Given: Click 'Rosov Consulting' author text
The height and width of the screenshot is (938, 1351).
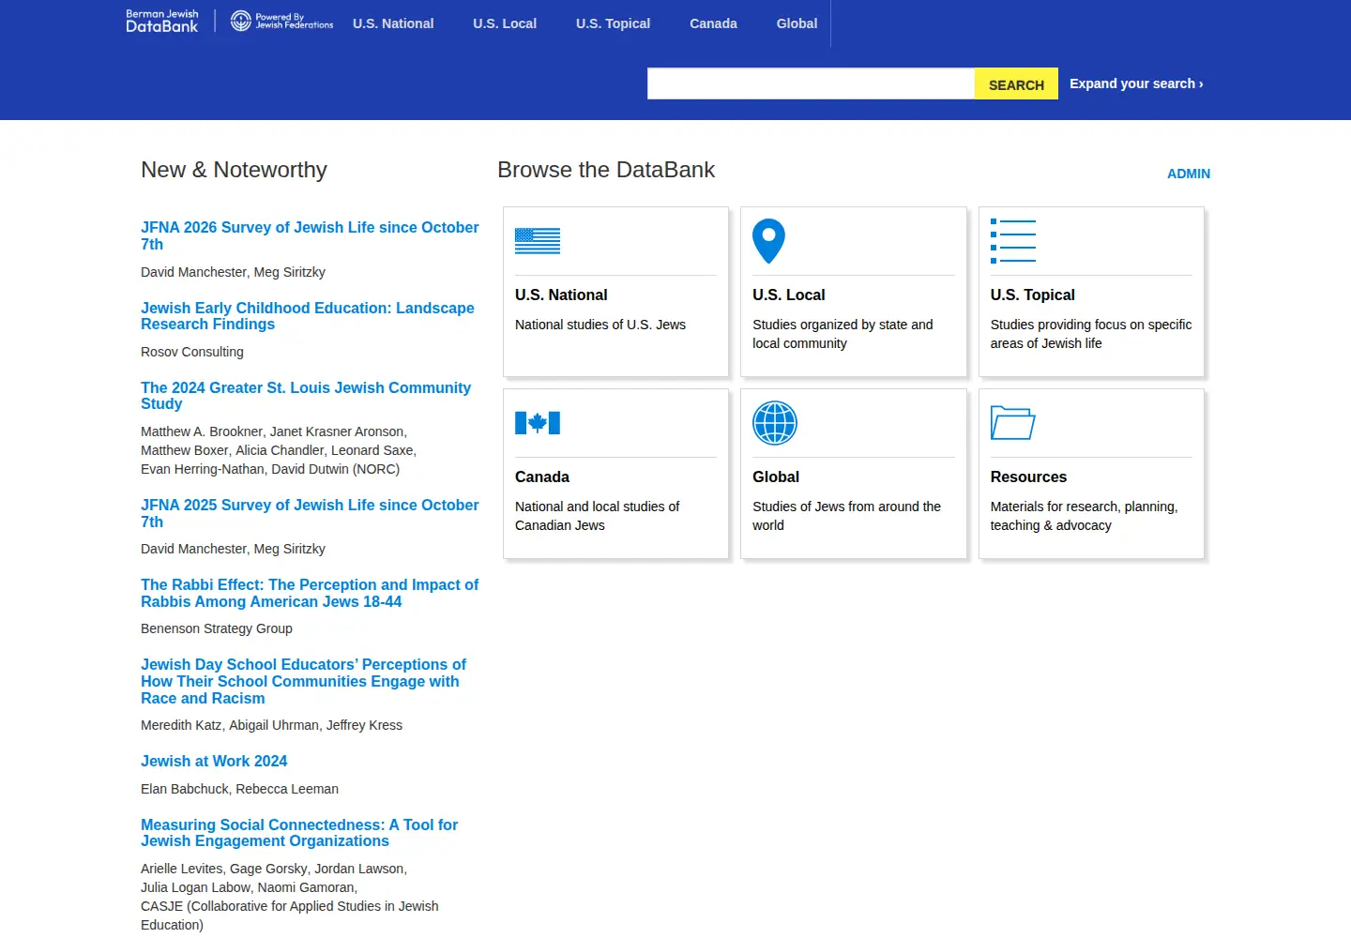Looking at the screenshot, I should (x=192, y=352).
